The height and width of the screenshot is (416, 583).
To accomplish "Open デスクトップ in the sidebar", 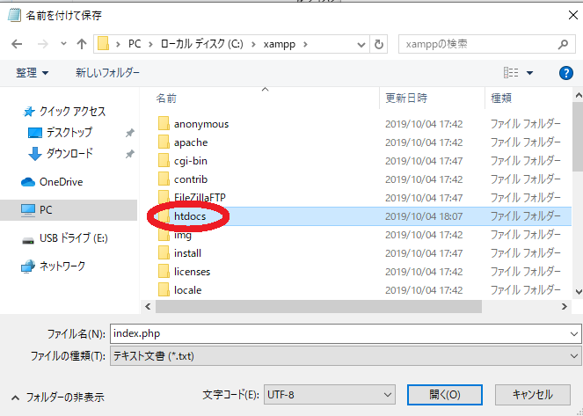I will (69, 132).
